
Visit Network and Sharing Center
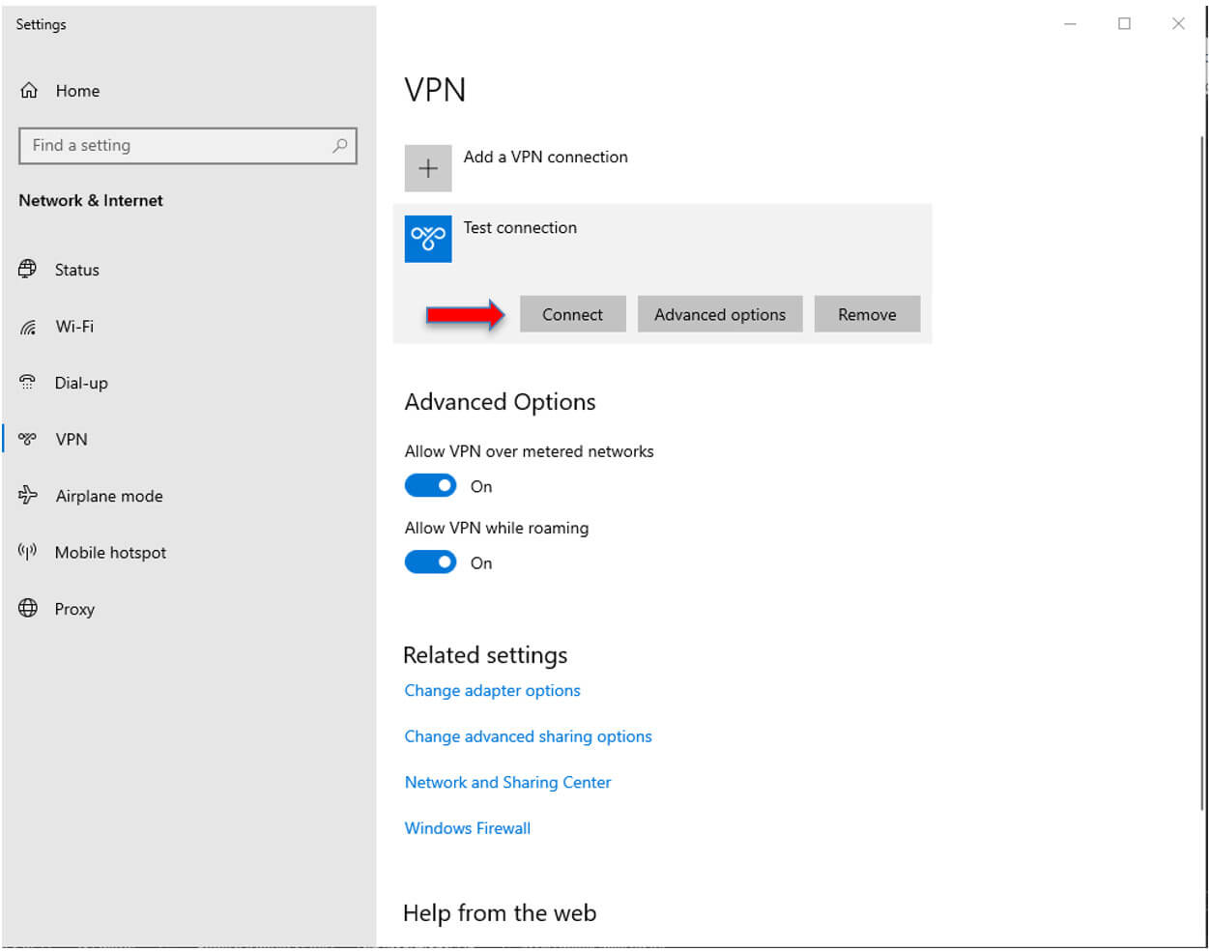tap(507, 782)
